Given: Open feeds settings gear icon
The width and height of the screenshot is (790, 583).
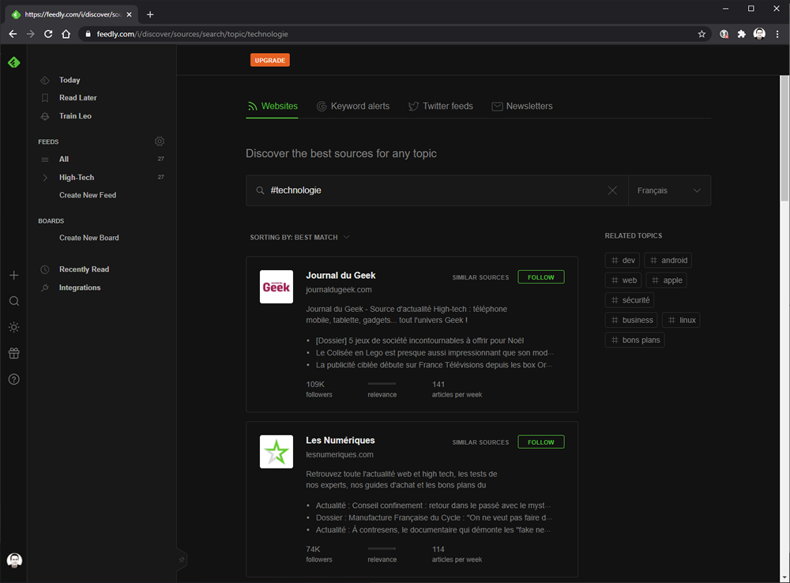Looking at the screenshot, I should 160,141.
